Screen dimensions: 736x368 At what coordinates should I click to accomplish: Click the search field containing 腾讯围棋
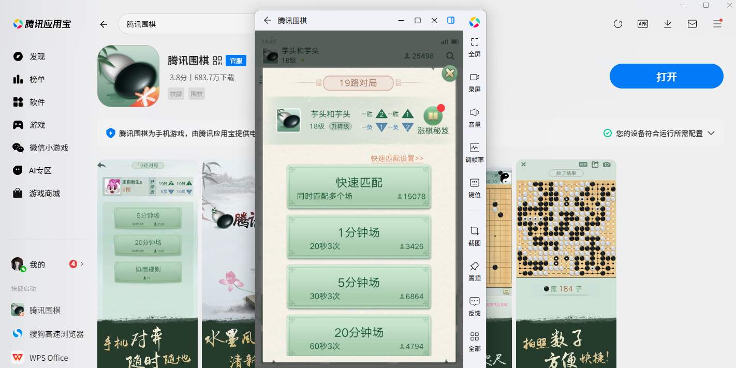[x=187, y=24]
